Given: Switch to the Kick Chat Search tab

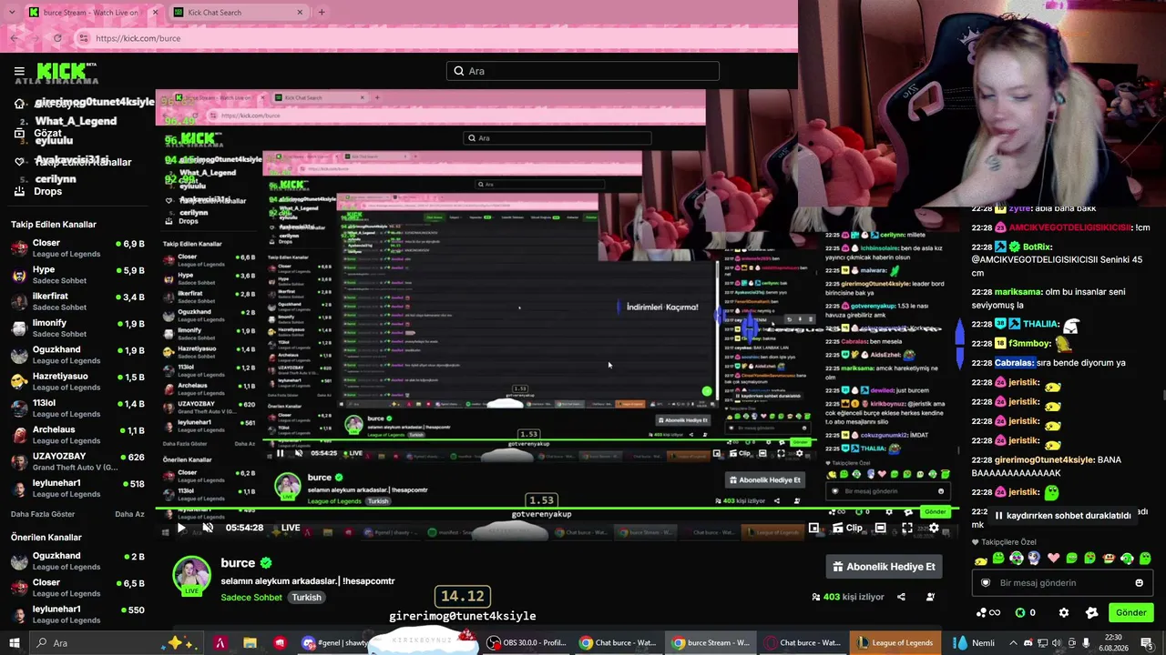Looking at the screenshot, I should (x=238, y=12).
